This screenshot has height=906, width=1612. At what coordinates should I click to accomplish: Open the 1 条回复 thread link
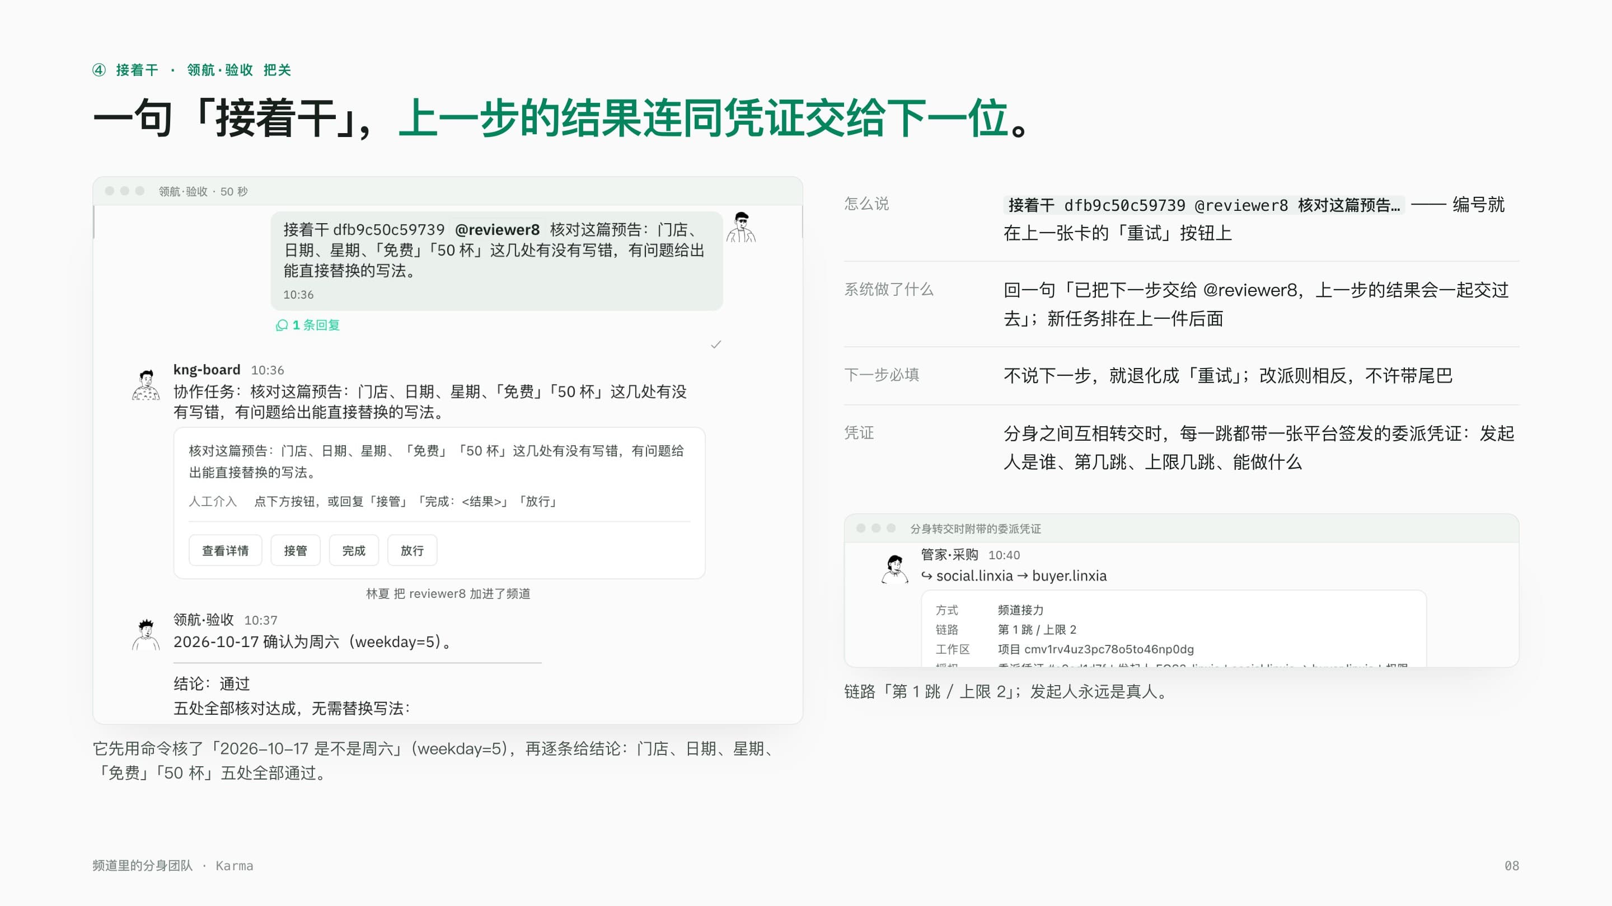click(308, 325)
